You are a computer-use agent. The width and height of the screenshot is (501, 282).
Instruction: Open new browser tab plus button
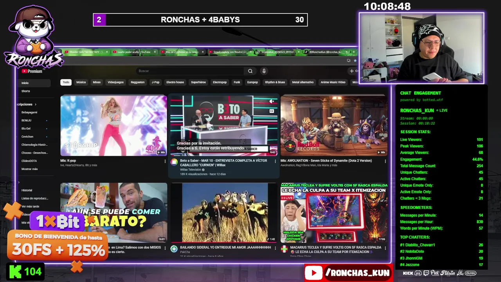tap(353, 52)
